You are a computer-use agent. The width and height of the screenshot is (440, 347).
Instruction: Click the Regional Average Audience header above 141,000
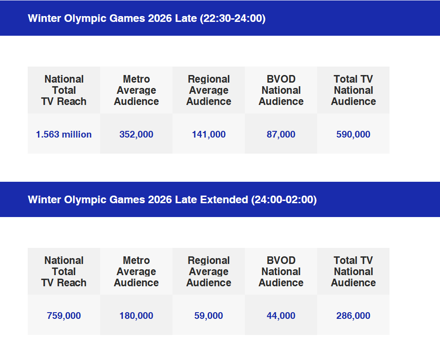[x=209, y=90]
